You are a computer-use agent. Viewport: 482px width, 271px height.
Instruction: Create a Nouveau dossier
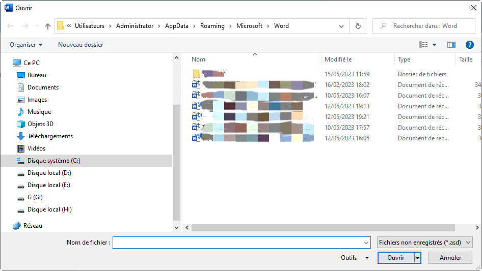tap(81, 45)
